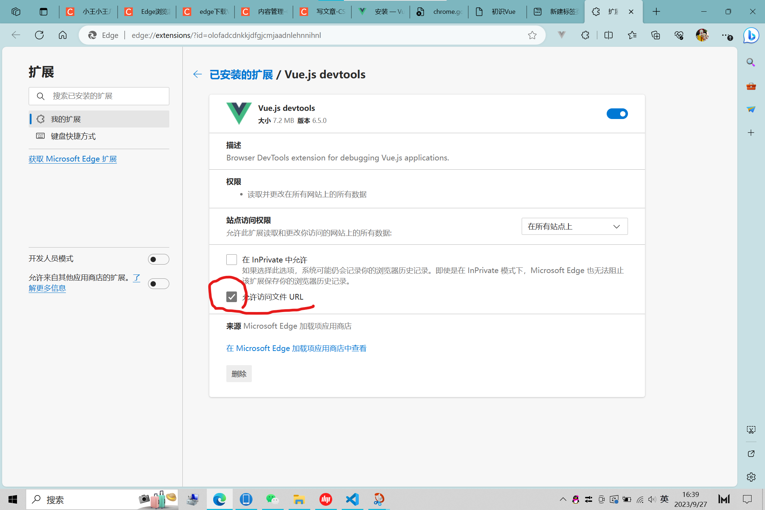
Task: Open Bing Copilot sidebar button
Action: point(751,35)
